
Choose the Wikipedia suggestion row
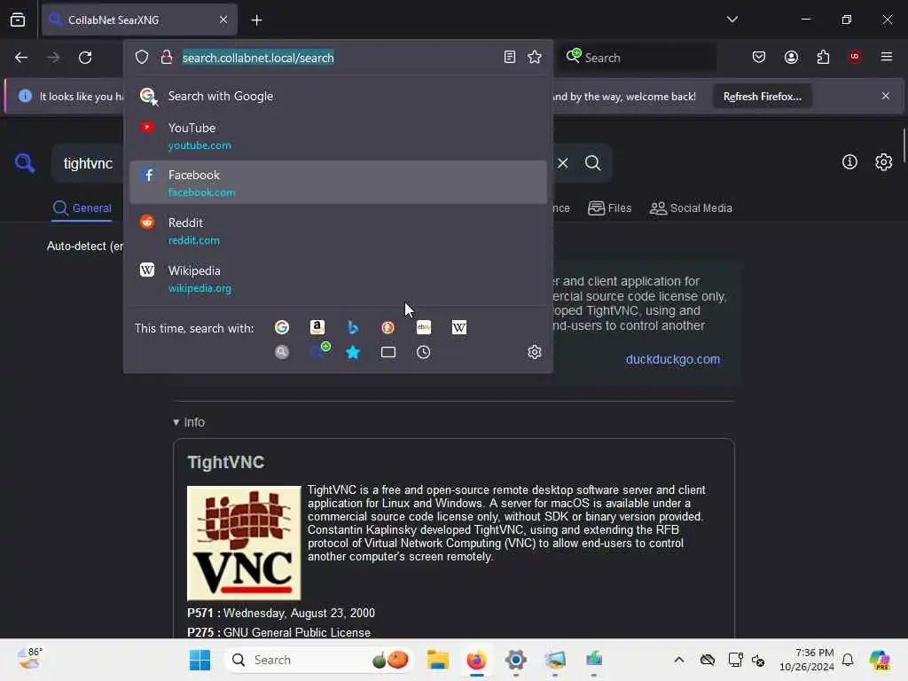point(338,278)
